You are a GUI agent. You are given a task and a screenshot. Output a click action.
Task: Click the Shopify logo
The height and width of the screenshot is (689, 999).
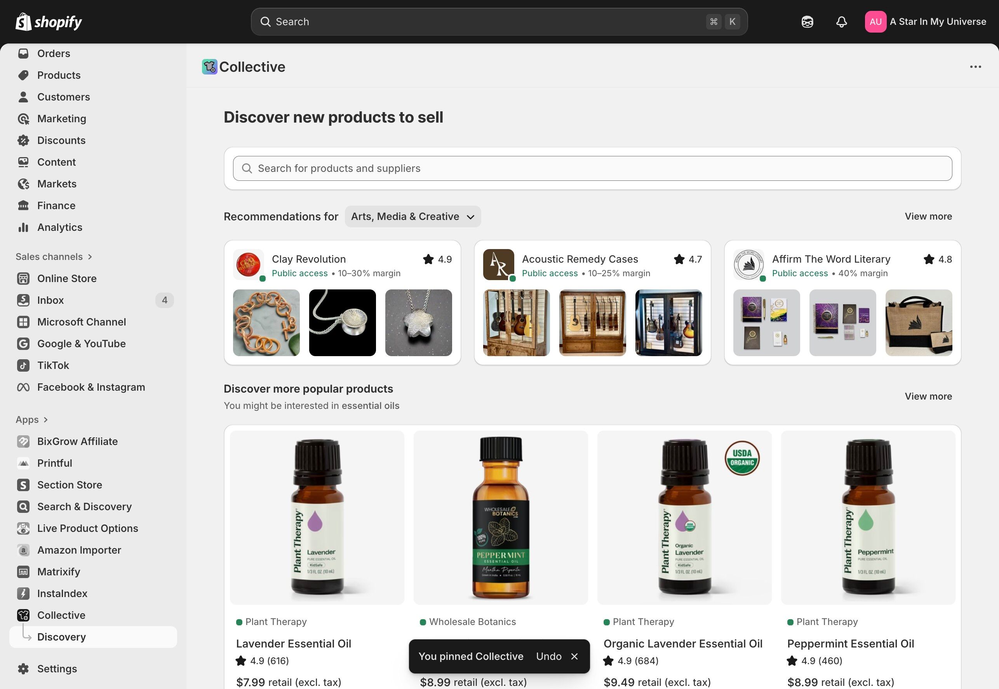click(x=49, y=22)
